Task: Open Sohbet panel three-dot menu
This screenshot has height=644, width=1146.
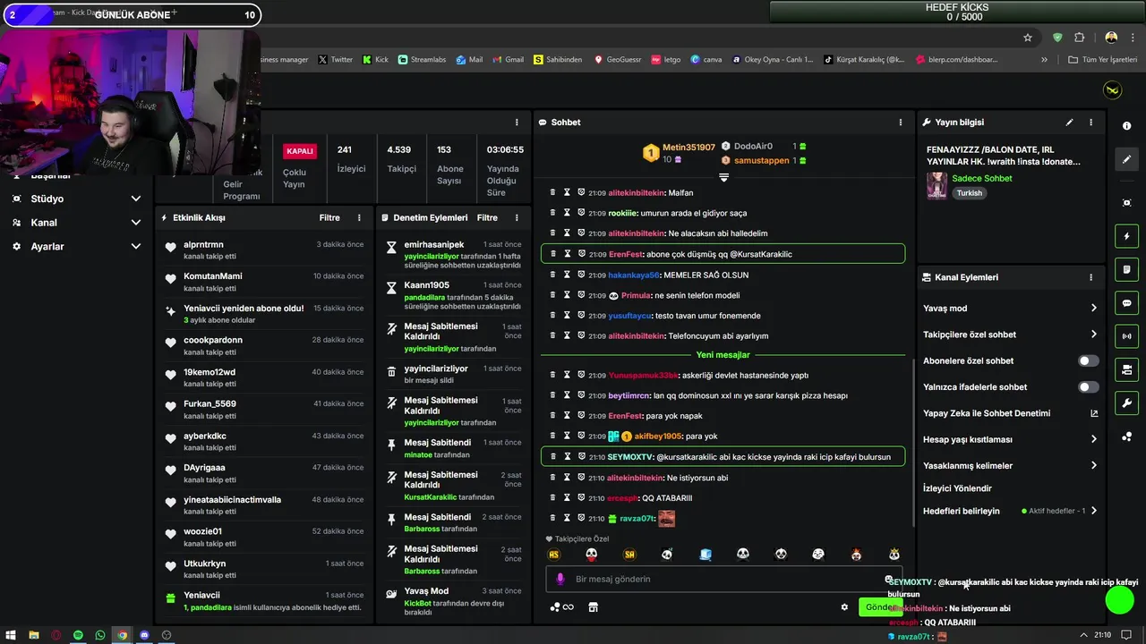Action: pos(901,122)
